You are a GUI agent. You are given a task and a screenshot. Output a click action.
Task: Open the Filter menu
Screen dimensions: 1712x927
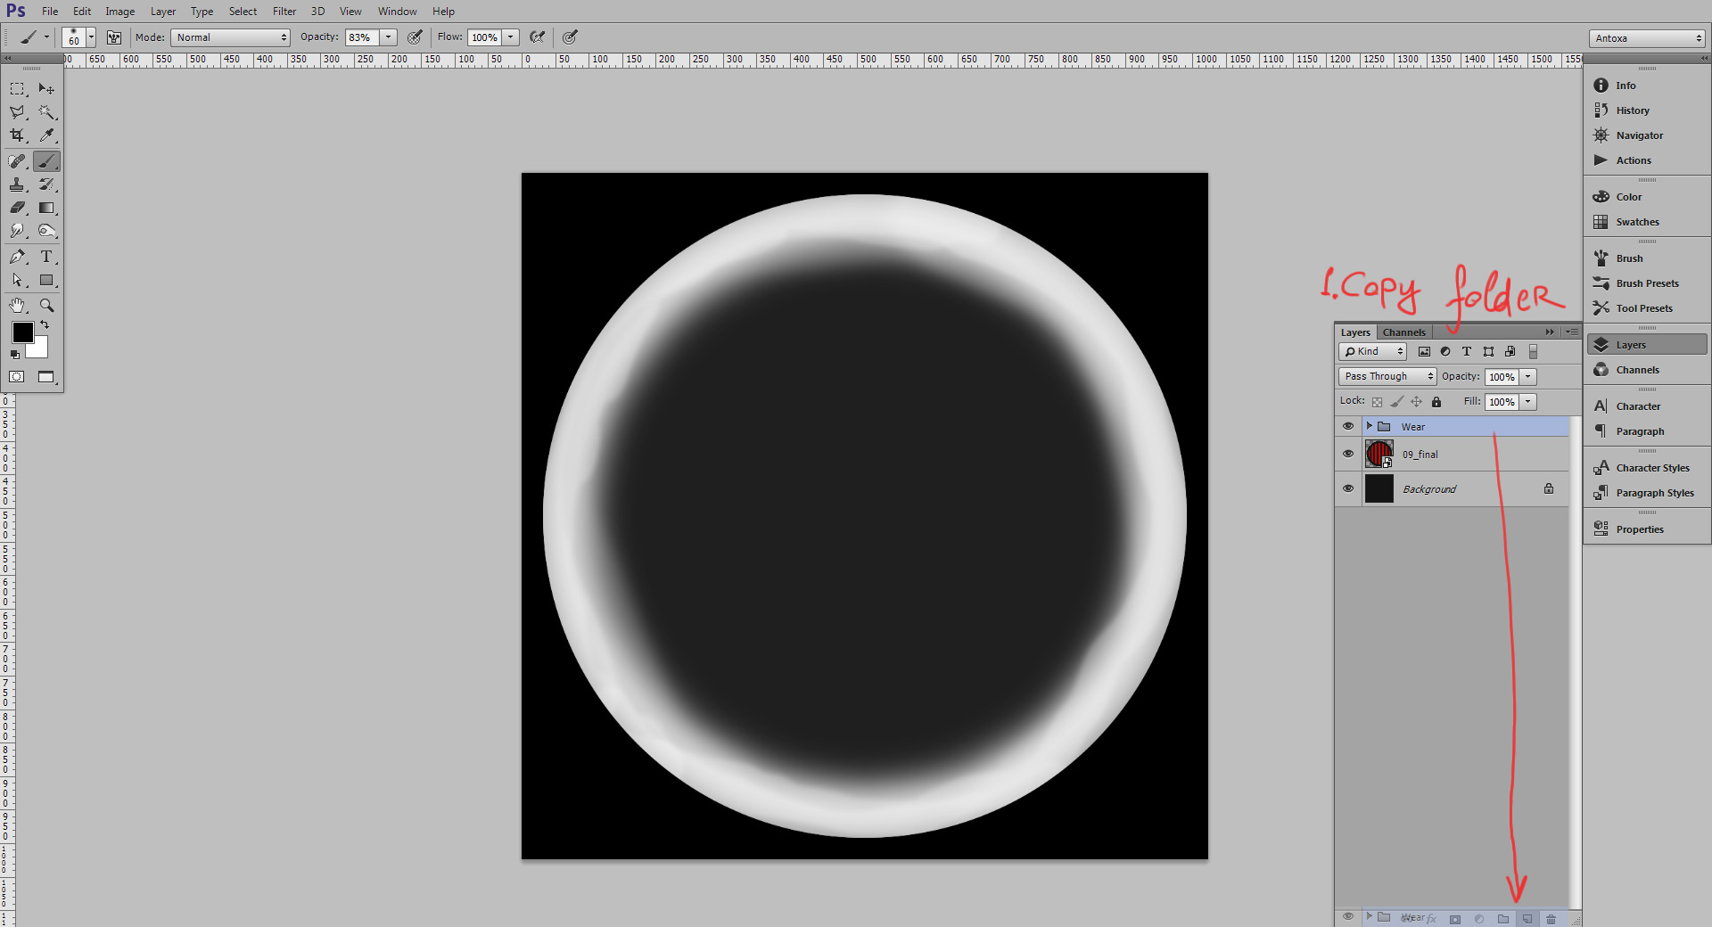(284, 12)
